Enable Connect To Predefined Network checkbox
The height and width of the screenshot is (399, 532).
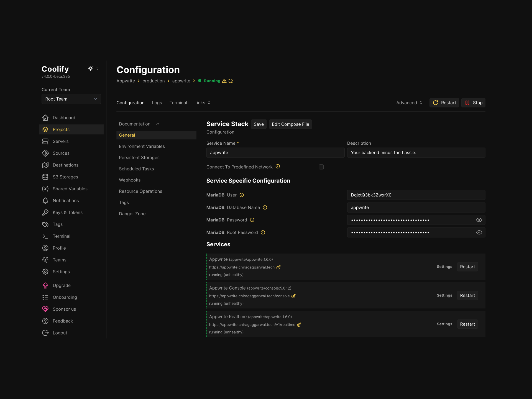(321, 167)
